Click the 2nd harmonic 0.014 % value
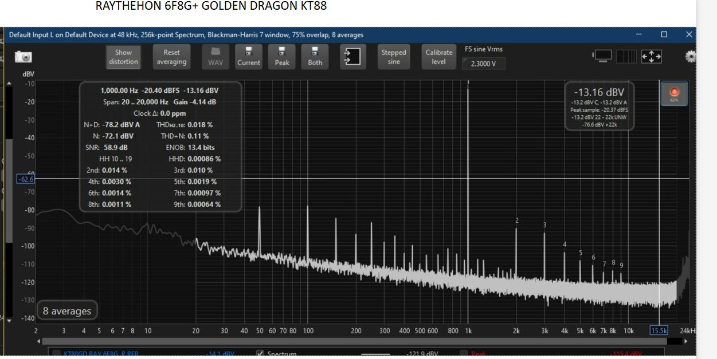717x359 pixels. click(115, 170)
